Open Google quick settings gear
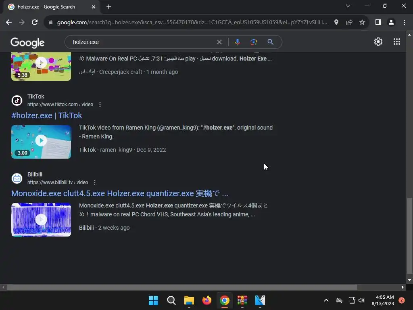The image size is (413, 310). 378,42
